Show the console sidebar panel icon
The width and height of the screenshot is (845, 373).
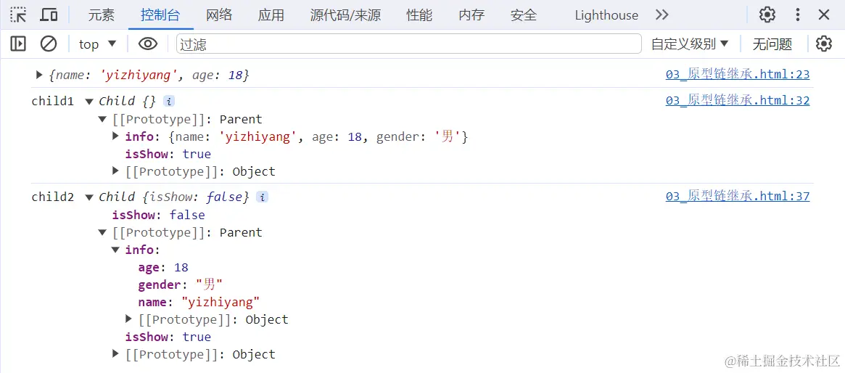18,44
